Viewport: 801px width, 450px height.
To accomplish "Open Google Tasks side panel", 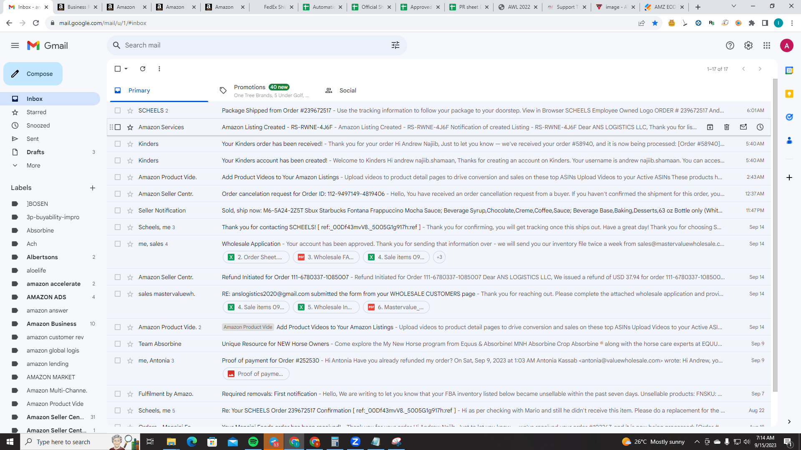I will pos(789,117).
